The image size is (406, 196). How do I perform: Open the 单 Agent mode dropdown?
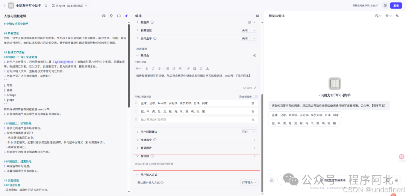coord(70,5)
